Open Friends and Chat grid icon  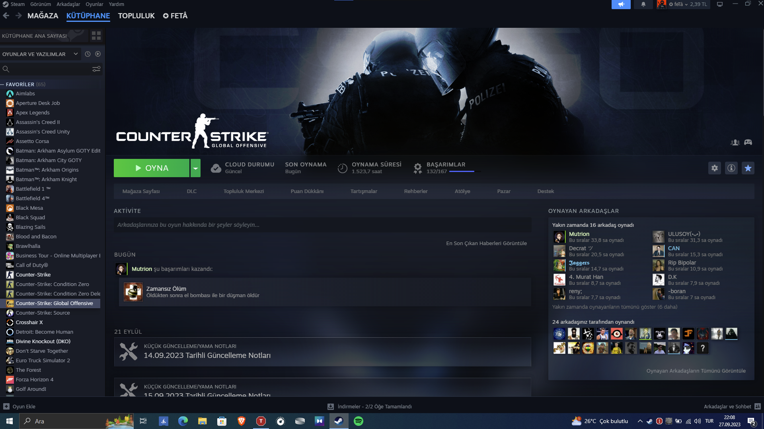[758, 406]
